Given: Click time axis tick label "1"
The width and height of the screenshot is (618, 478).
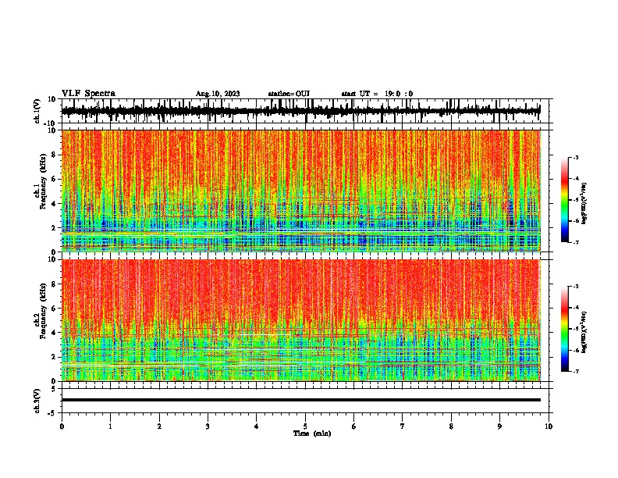Looking at the screenshot, I should point(110,426).
